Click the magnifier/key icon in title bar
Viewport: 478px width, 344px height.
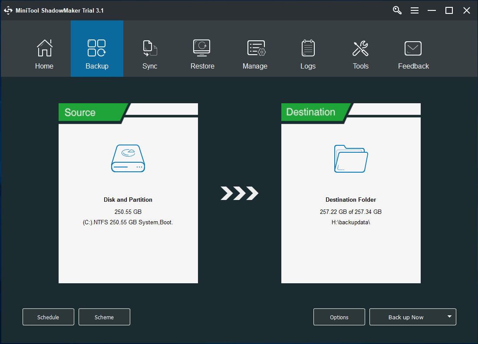397,10
